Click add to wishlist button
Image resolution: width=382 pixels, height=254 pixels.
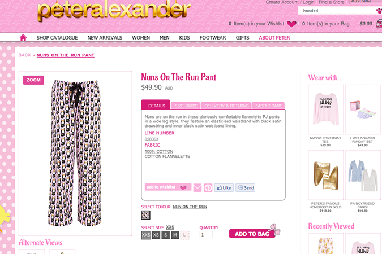168,187
